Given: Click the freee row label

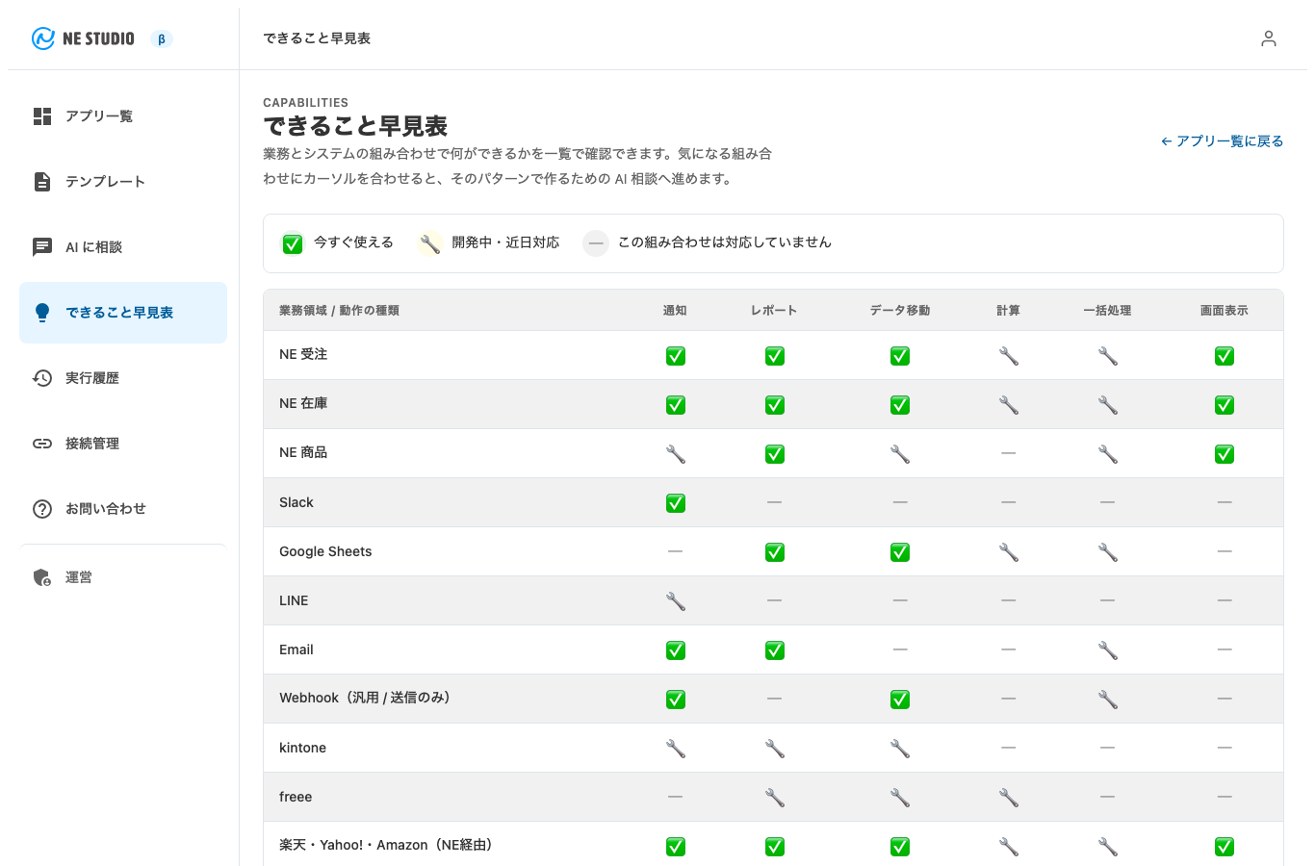Looking at the screenshot, I should (x=296, y=797).
